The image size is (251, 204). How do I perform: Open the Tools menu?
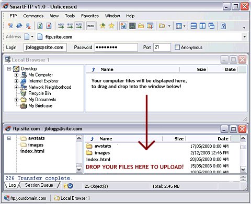coord(70,16)
